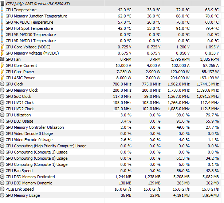Click lightning icon beside GPU ASIC Power
This screenshot has height=203, width=224.
[2, 78]
